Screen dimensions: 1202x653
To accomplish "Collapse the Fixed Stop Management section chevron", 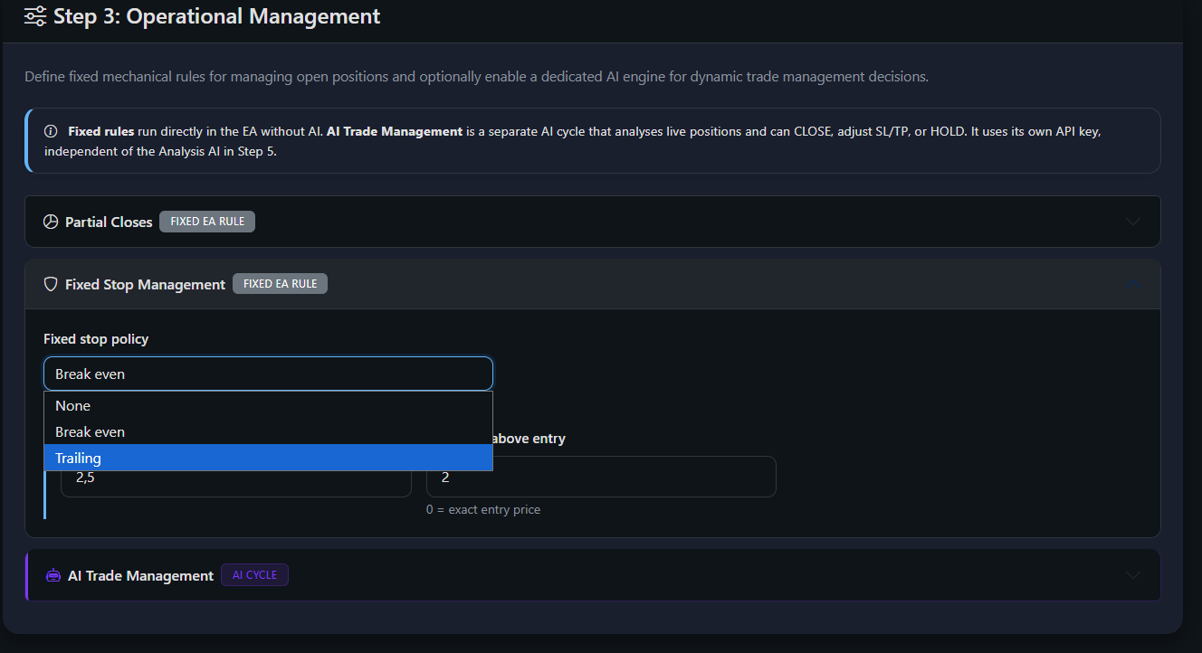I will click(x=1132, y=284).
